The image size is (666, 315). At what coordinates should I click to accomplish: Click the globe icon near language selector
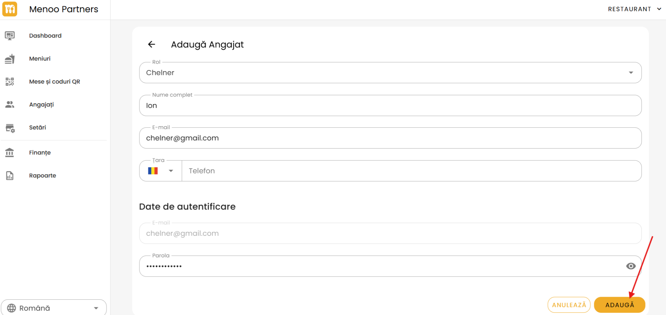click(11, 308)
